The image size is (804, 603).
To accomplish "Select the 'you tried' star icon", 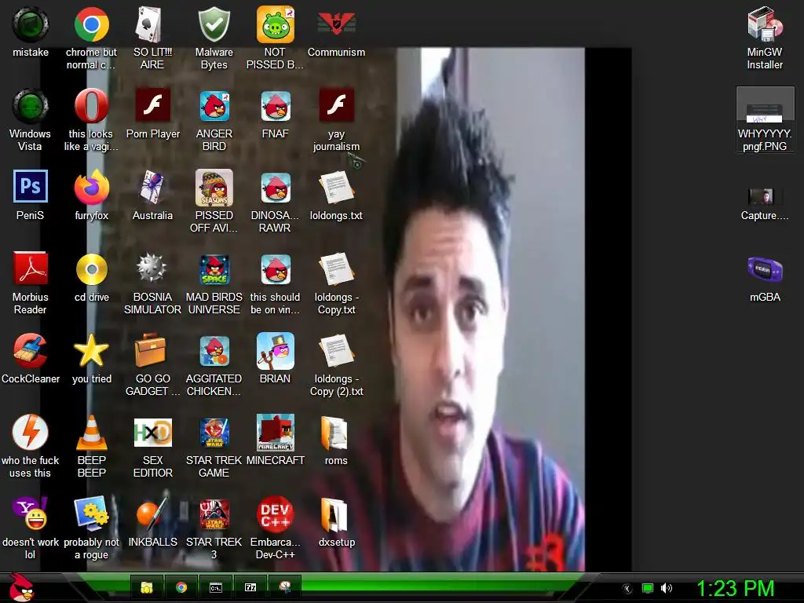I will coord(91,351).
